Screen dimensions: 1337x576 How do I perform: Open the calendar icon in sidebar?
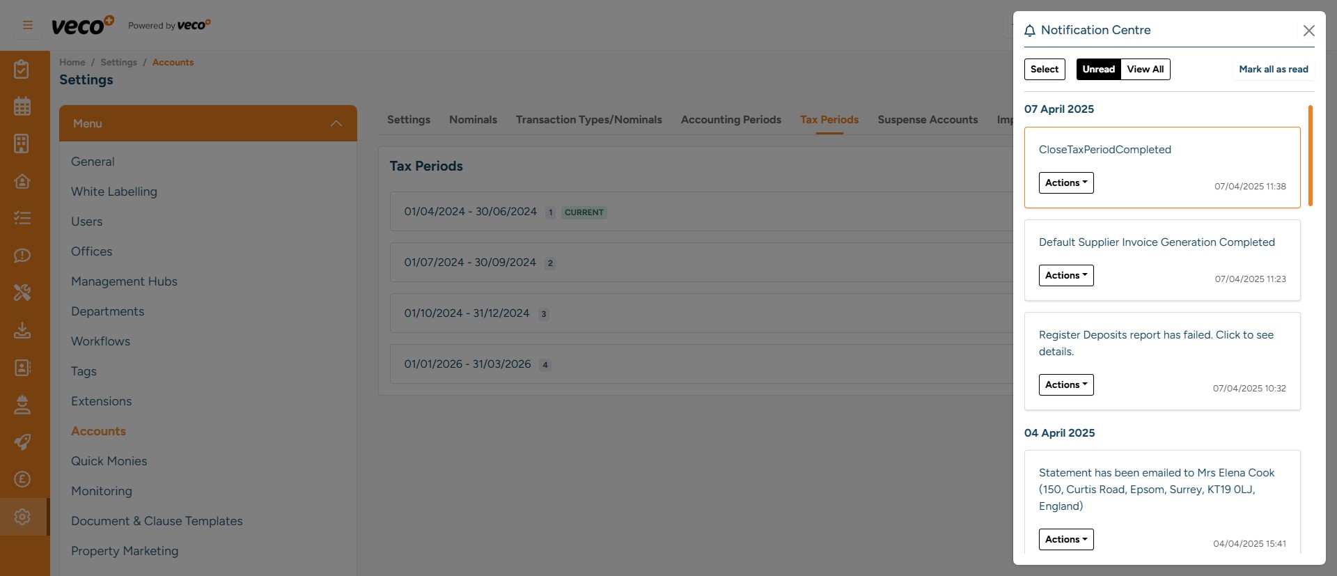coord(22,107)
